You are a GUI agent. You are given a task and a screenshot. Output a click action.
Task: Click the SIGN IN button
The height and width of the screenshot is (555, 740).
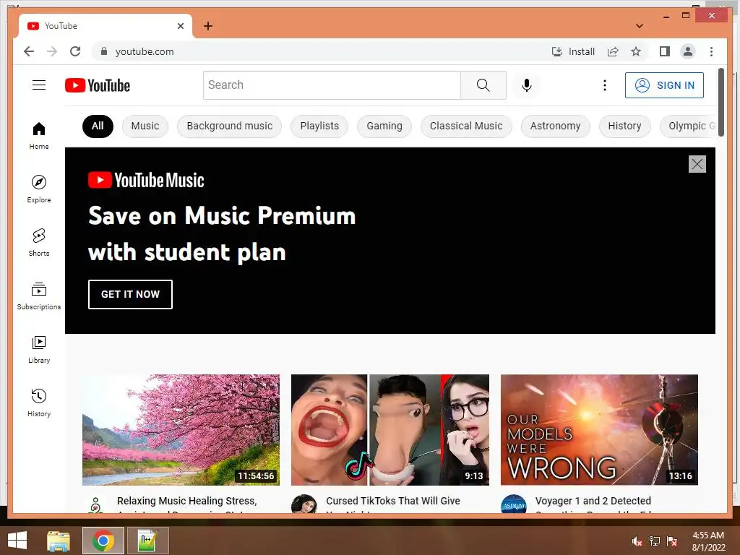[664, 85]
